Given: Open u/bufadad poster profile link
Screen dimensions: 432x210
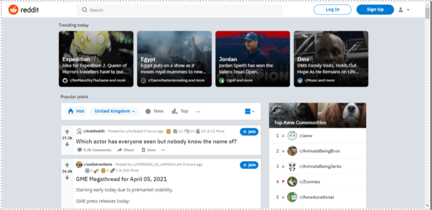Looking at the screenshot, I should coord(133,131).
